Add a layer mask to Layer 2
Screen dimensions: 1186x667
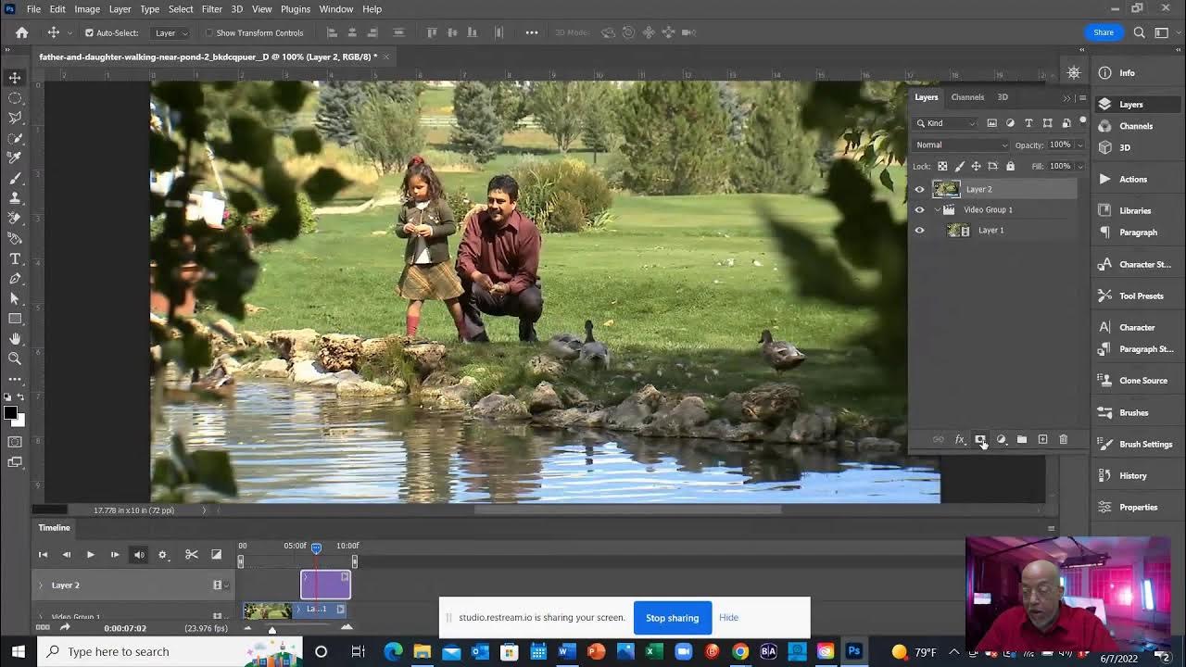point(980,440)
